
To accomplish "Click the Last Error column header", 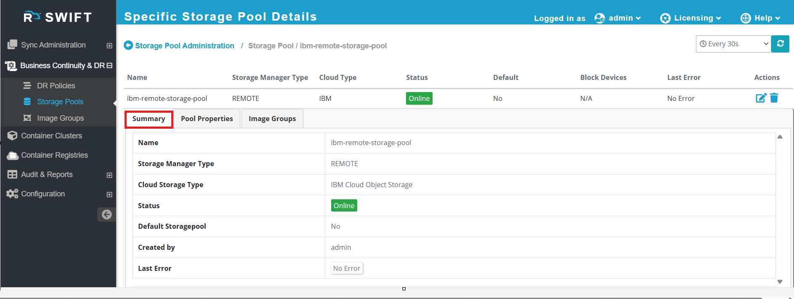I will click(684, 77).
